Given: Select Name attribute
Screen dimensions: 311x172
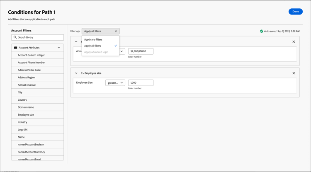Looking at the screenshot, I should pos(37,137).
